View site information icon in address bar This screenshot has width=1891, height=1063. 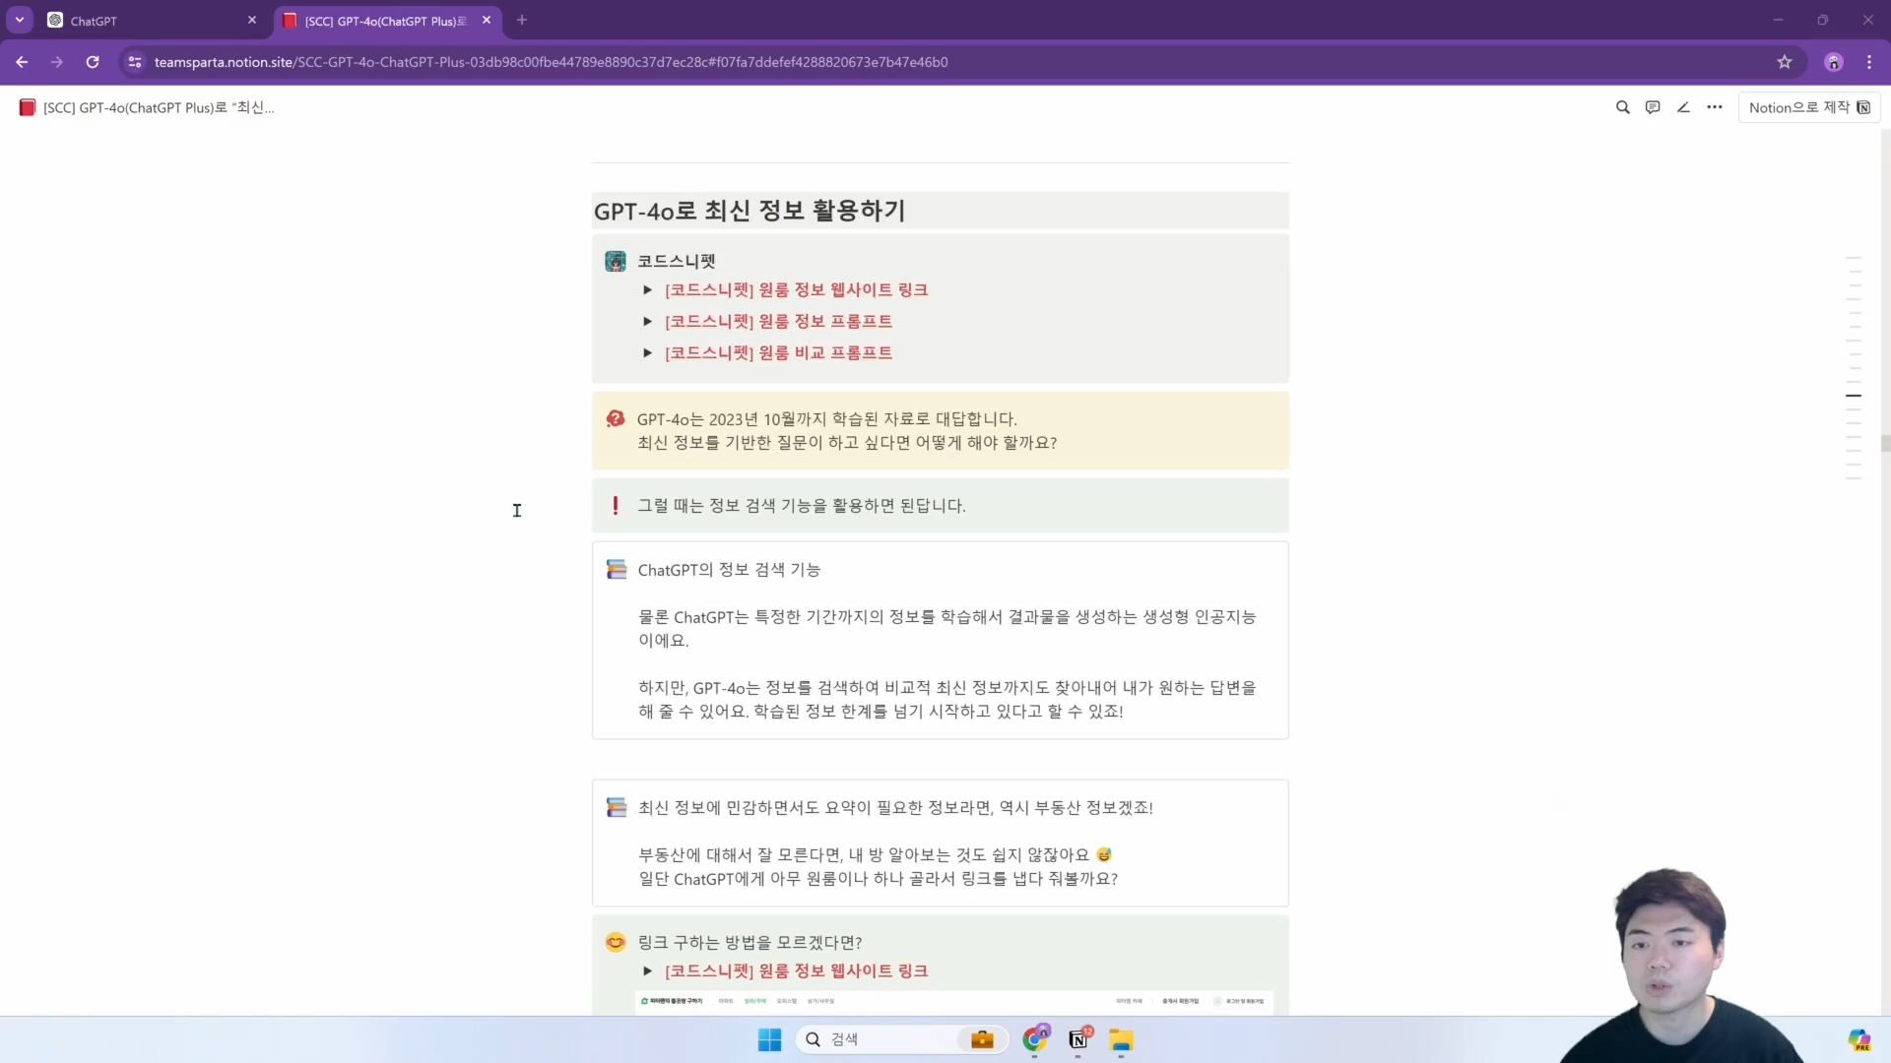[135, 62]
